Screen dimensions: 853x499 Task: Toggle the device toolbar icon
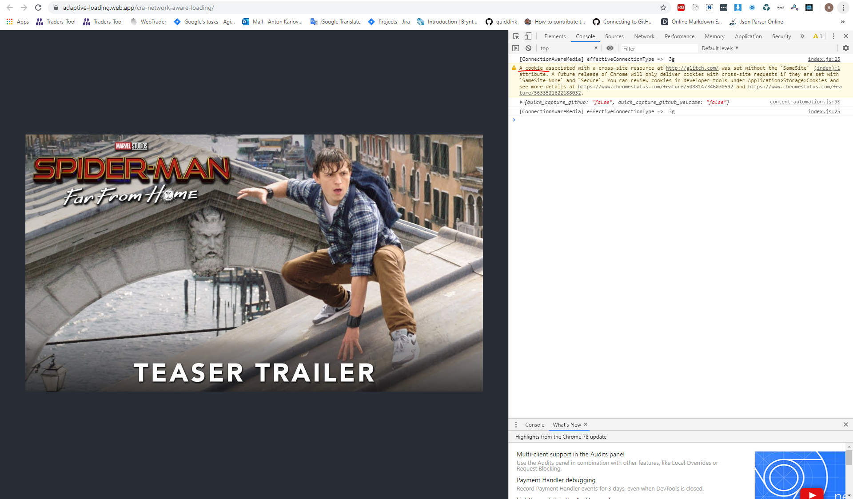click(528, 36)
